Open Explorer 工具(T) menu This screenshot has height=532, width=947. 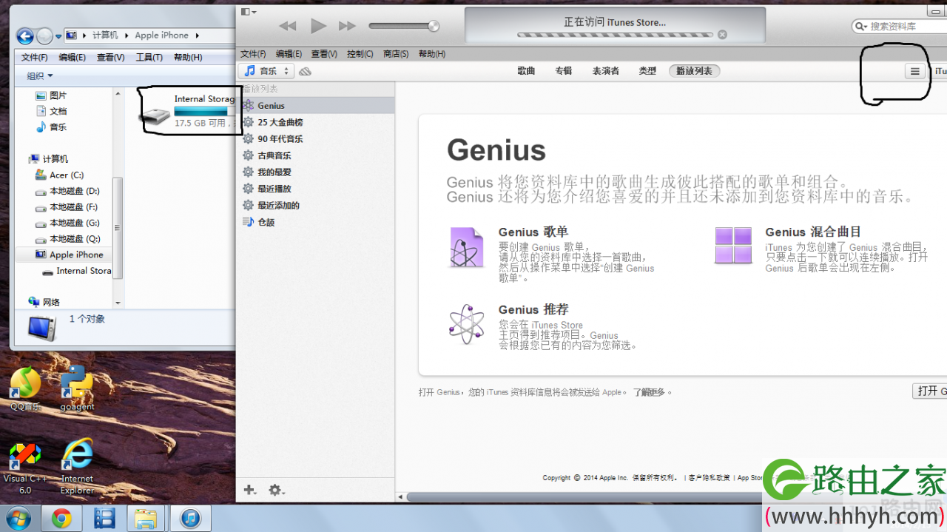[x=149, y=57]
